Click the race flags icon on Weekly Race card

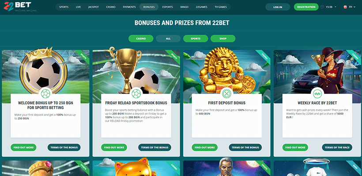[317, 94]
